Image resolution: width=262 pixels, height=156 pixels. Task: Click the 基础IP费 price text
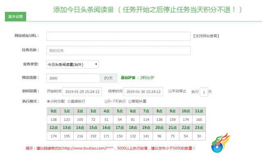[138, 78]
